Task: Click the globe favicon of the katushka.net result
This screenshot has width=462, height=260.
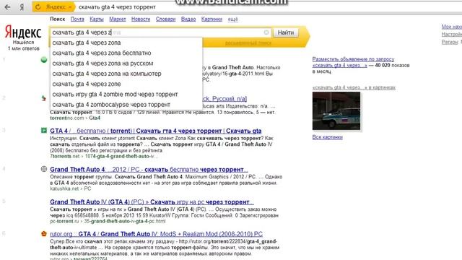Action: 44,169
